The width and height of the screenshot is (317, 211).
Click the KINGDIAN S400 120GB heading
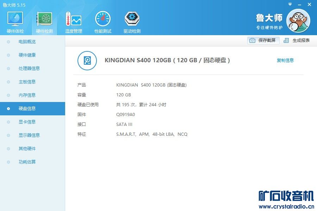[167, 60]
